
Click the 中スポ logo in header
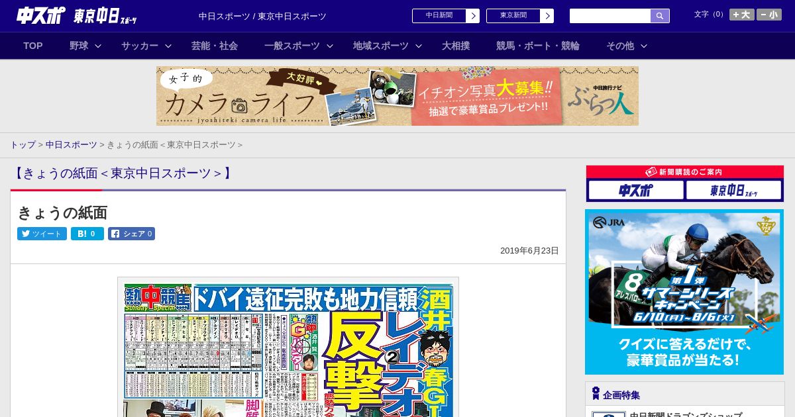[x=41, y=16]
